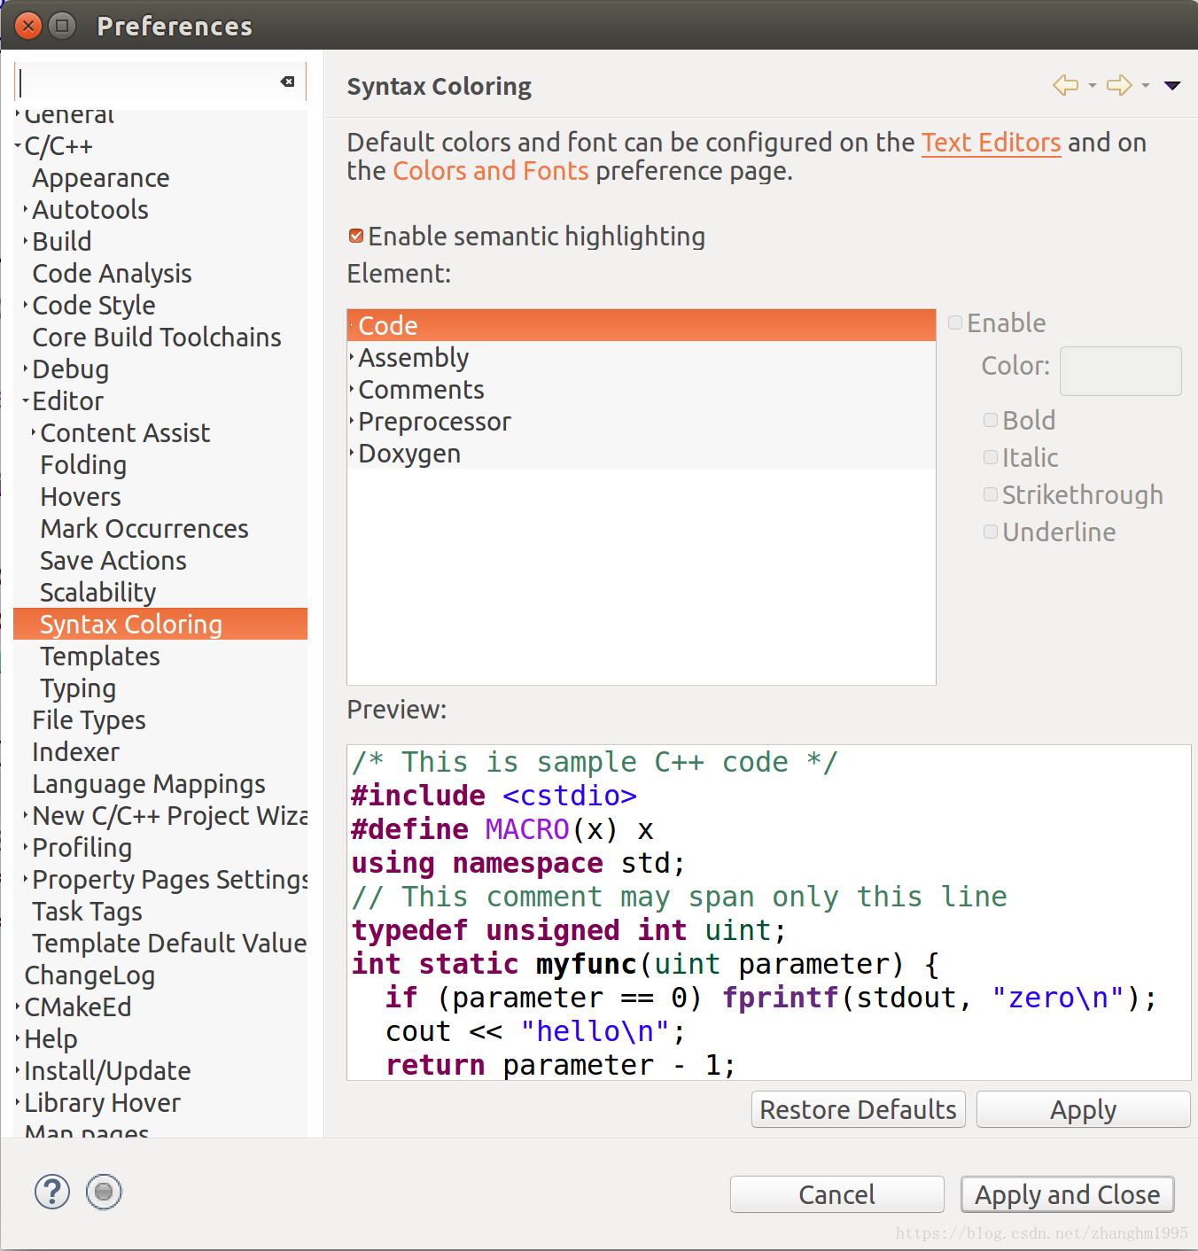Go forward to next preference page

[x=1119, y=85]
